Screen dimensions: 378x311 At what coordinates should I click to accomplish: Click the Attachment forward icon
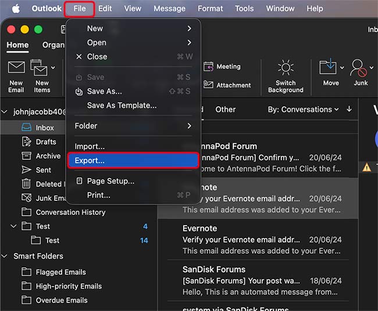pyautogui.click(x=208, y=85)
